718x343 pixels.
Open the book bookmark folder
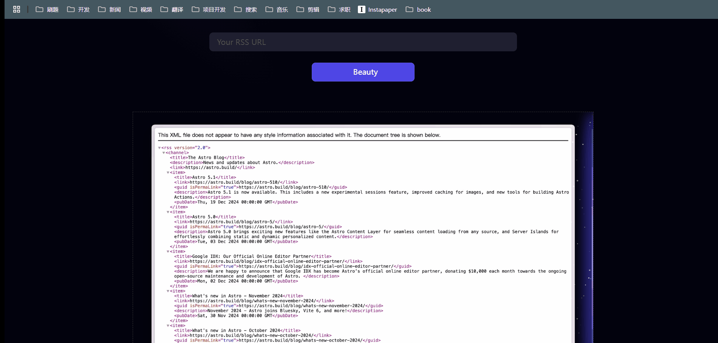418,9
